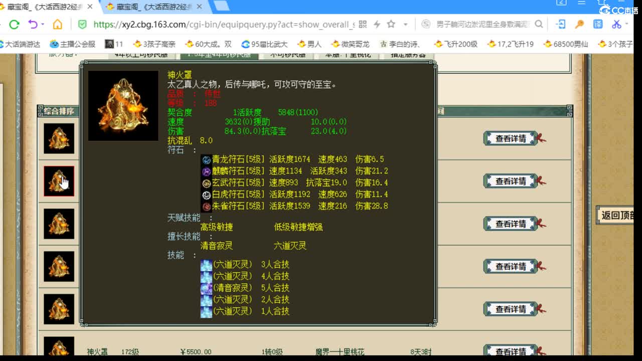Screen dimensions: 642x361
Task: Click the search box with hot-news text
Action: [483, 24]
